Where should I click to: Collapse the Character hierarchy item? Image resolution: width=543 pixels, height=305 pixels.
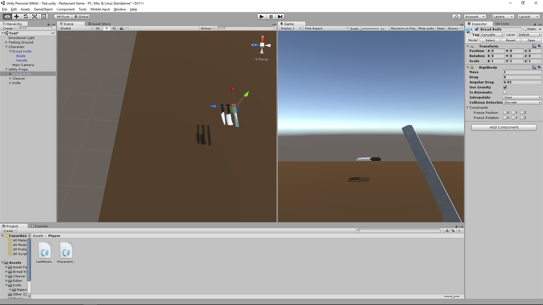pos(6,47)
